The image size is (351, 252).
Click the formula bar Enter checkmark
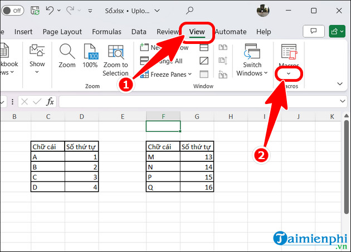[x=37, y=102]
